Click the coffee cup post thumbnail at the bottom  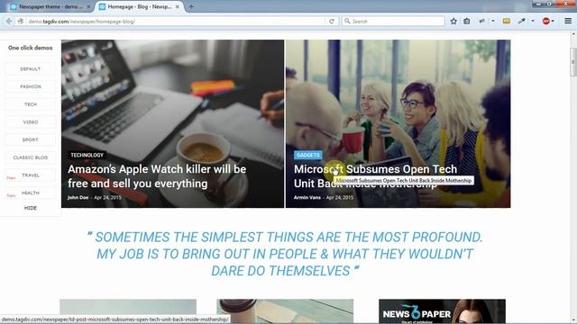click(285, 311)
